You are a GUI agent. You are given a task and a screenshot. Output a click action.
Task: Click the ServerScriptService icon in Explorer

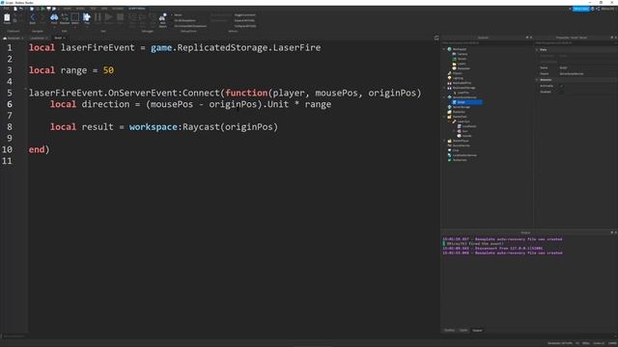[x=449, y=97]
